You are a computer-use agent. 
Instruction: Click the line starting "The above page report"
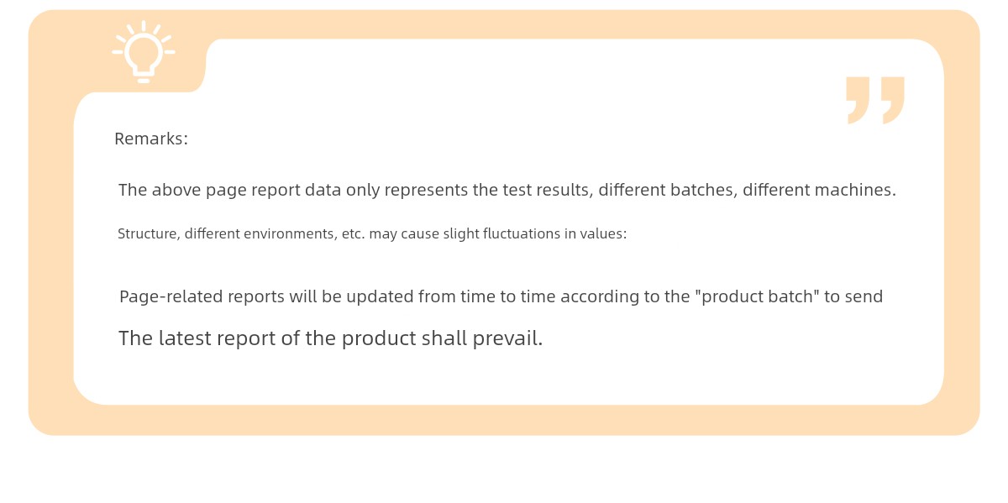(x=507, y=190)
